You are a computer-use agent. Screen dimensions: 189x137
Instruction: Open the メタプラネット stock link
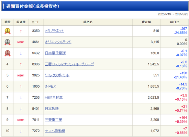pos(54,31)
